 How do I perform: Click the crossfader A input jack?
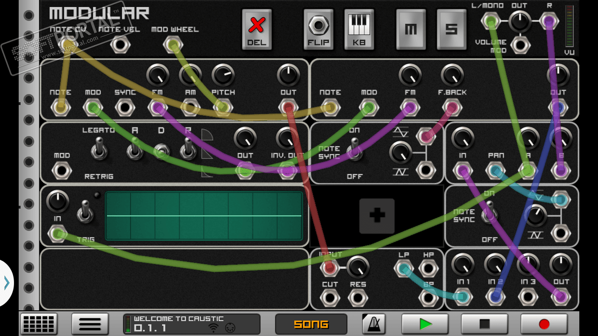(528, 171)
